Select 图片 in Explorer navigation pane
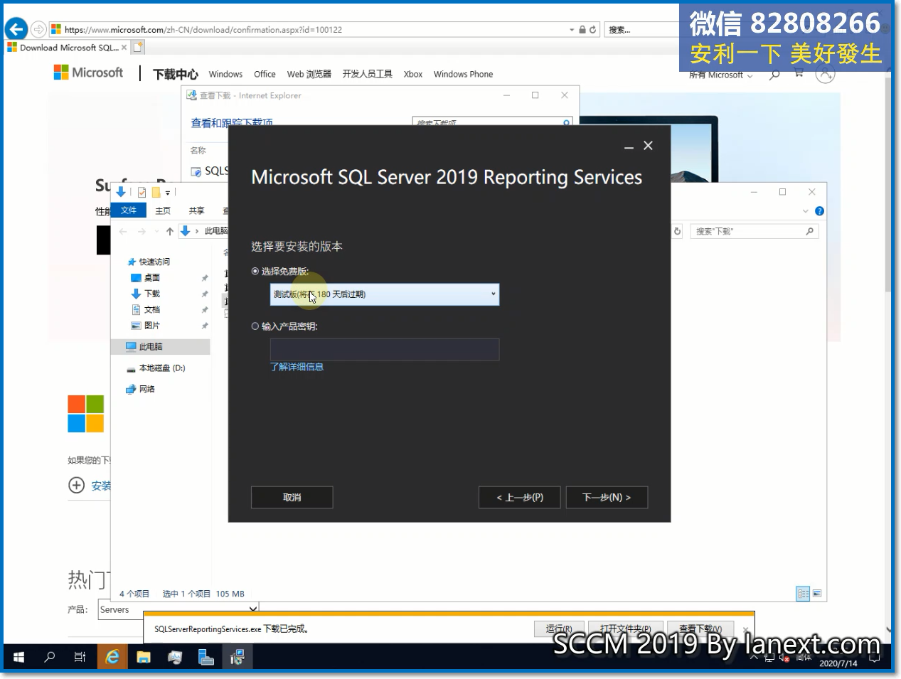901x679 pixels. click(152, 326)
